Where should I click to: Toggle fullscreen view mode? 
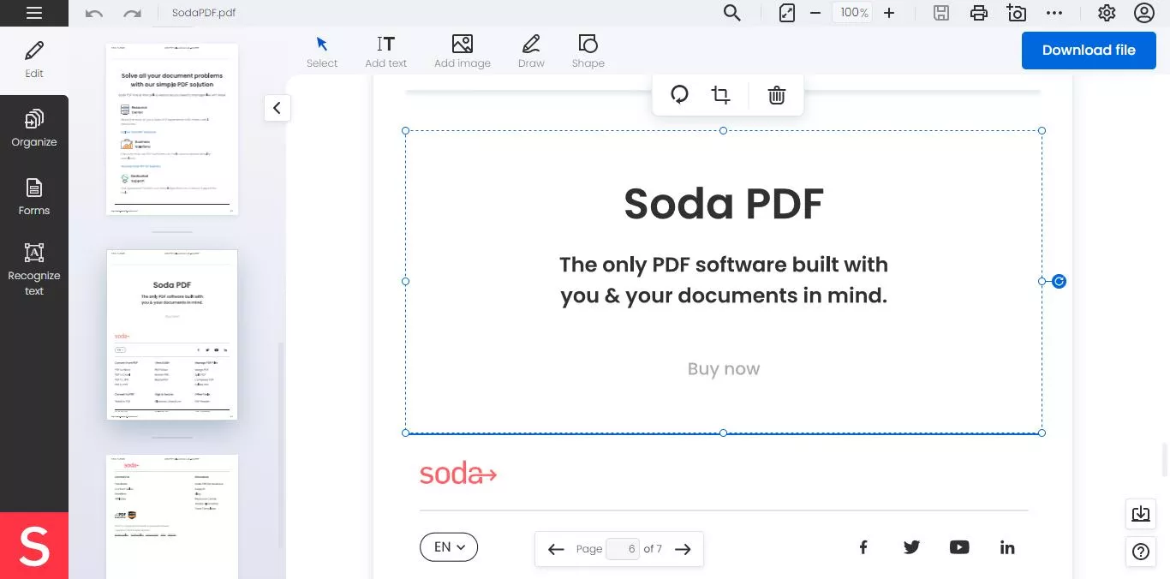point(785,13)
